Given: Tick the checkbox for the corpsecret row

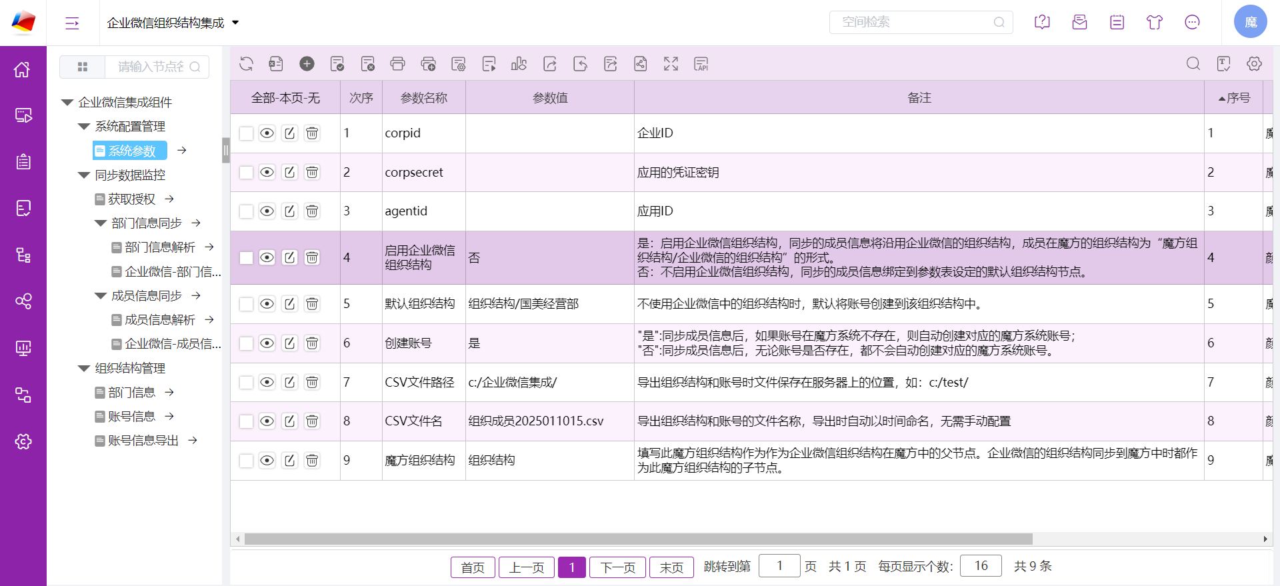Looking at the screenshot, I should click(246, 173).
